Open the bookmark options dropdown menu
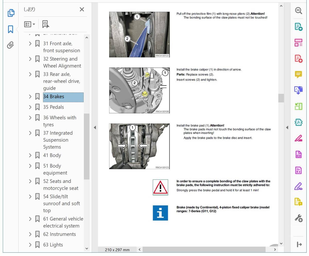This screenshot has height=256, width=309. tap(30, 24)
